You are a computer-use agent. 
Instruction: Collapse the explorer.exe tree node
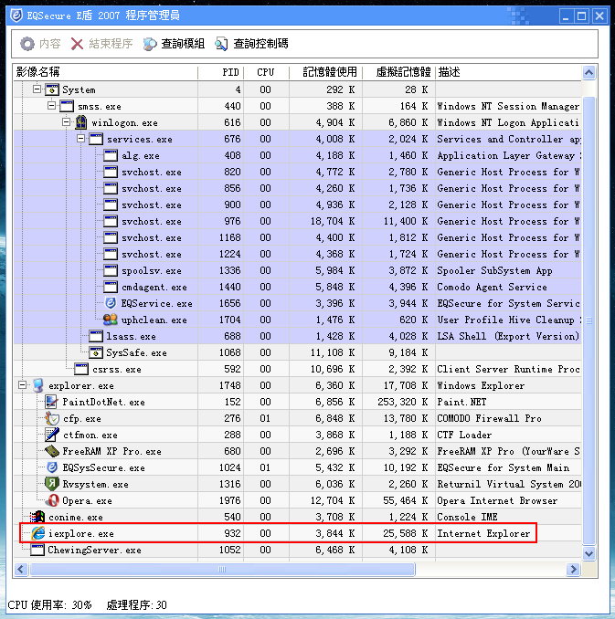pyautogui.click(x=23, y=385)
